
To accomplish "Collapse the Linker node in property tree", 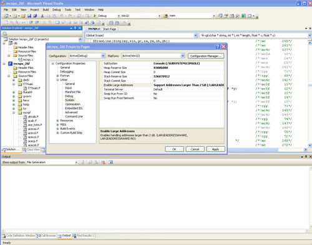I will [57, 80].
